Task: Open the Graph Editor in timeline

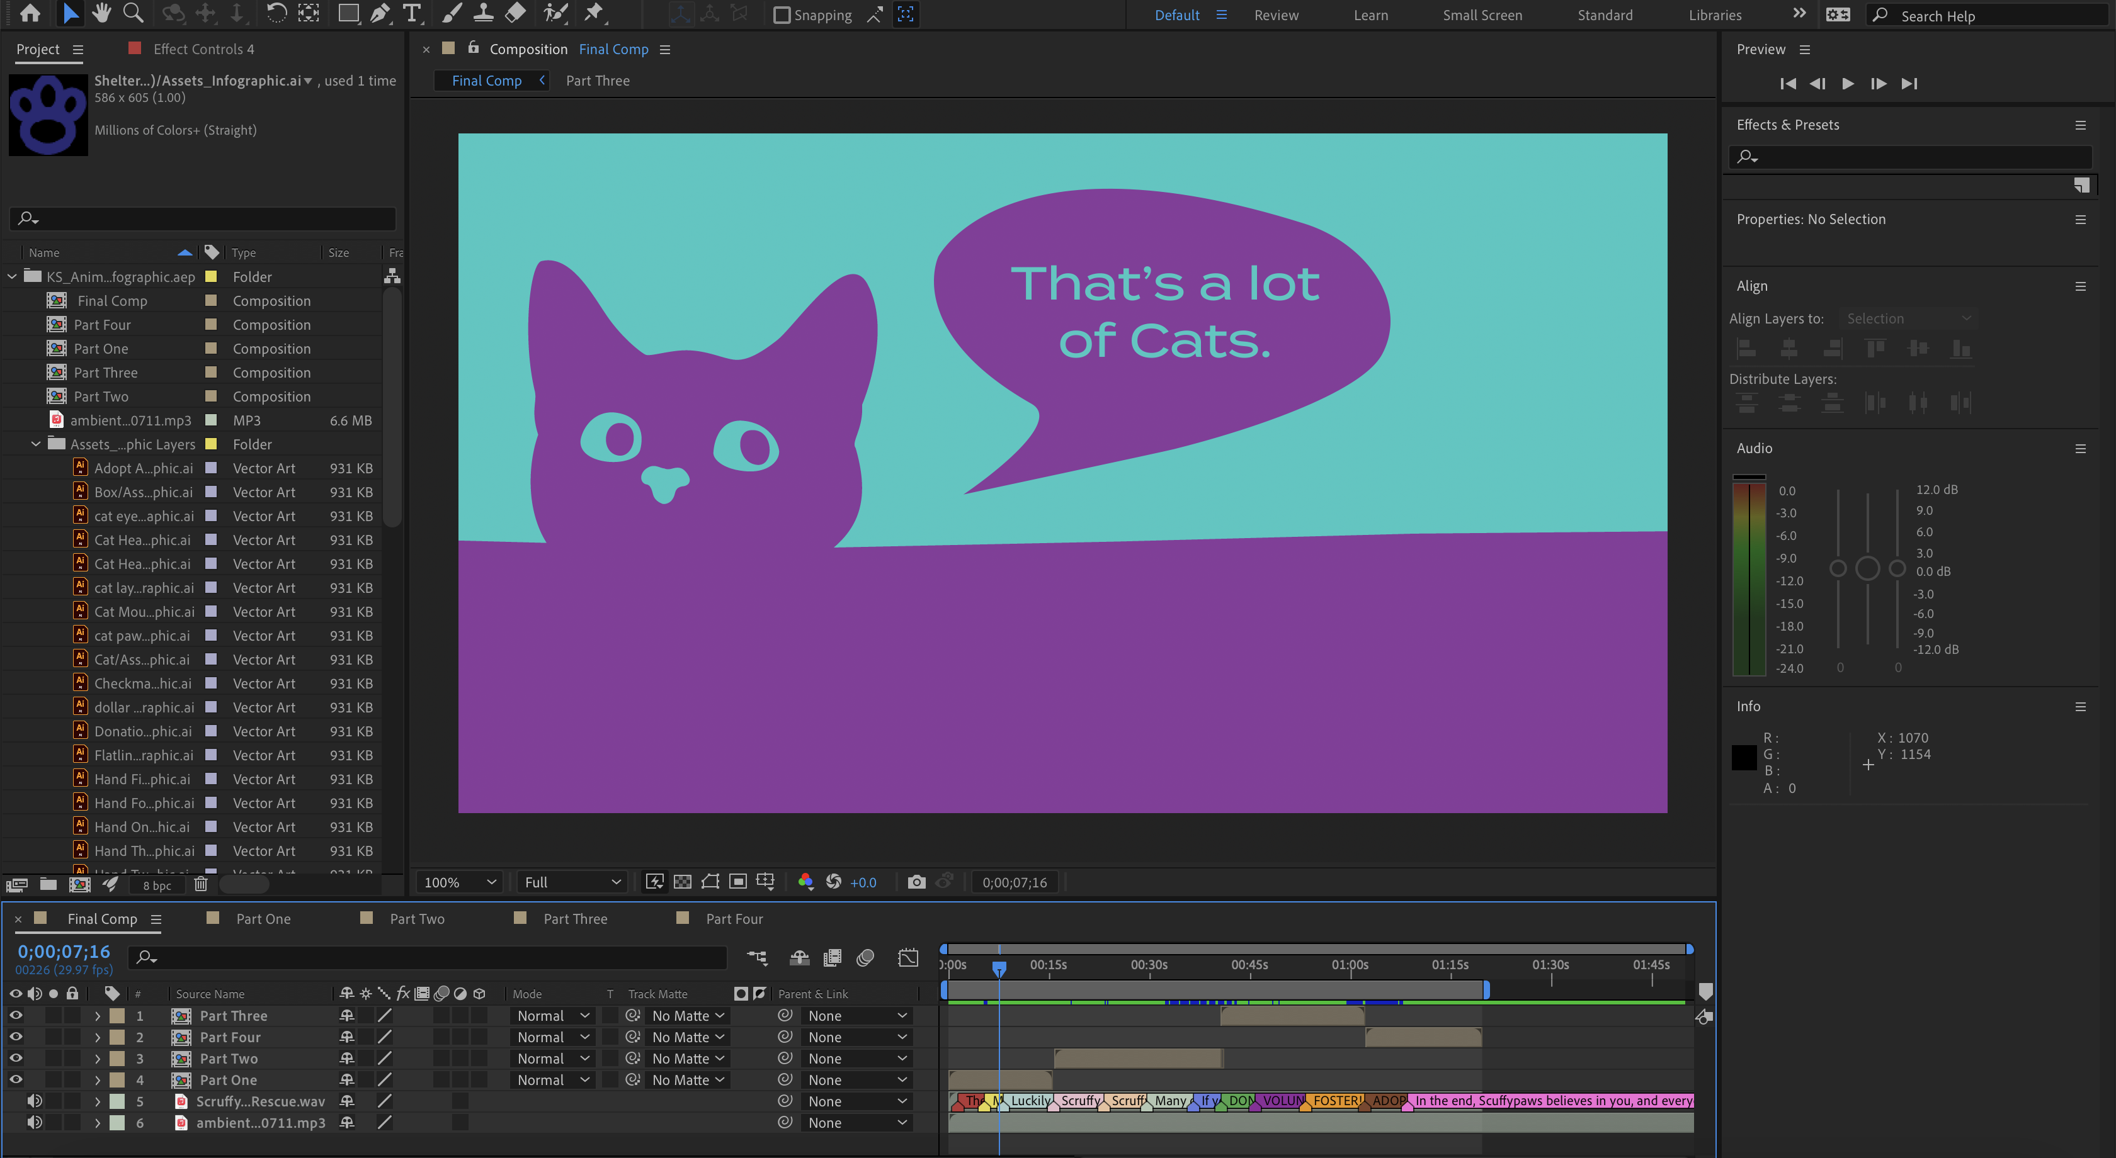Action: tap(907, 957)
